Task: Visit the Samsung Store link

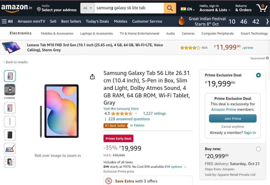Action: tap(121, 109)
